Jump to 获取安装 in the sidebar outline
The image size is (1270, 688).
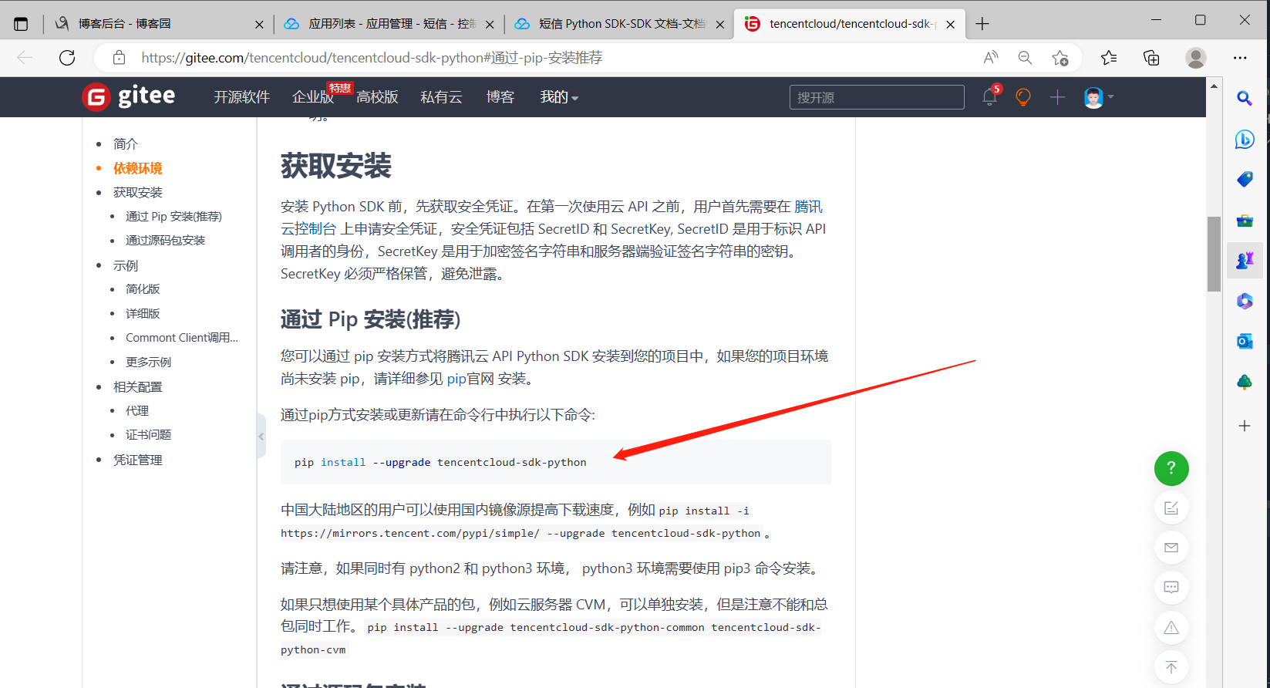[x=138, y=192]
